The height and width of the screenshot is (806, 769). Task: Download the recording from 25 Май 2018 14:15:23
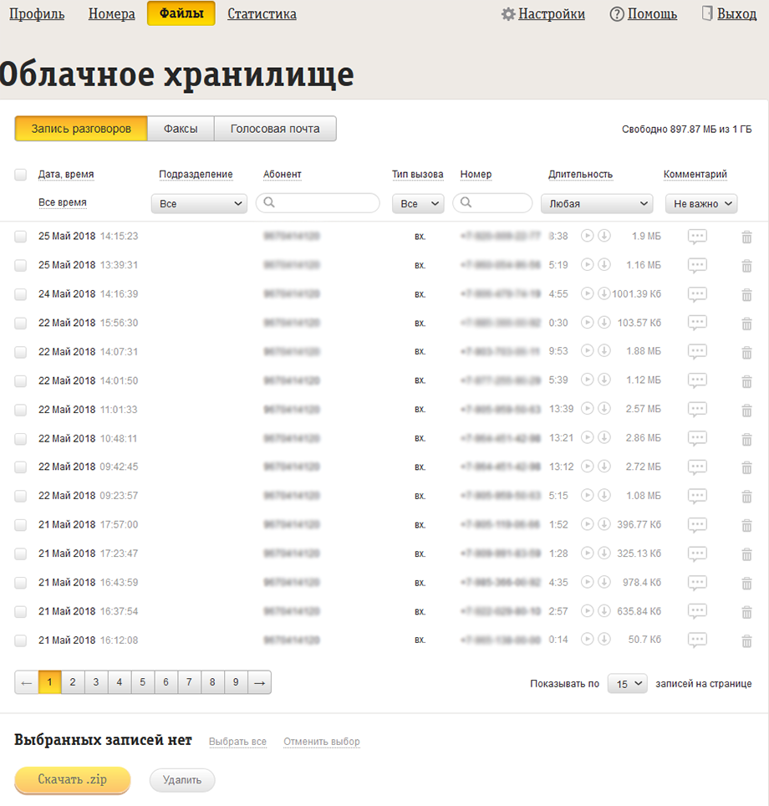[x=604, y=236]
